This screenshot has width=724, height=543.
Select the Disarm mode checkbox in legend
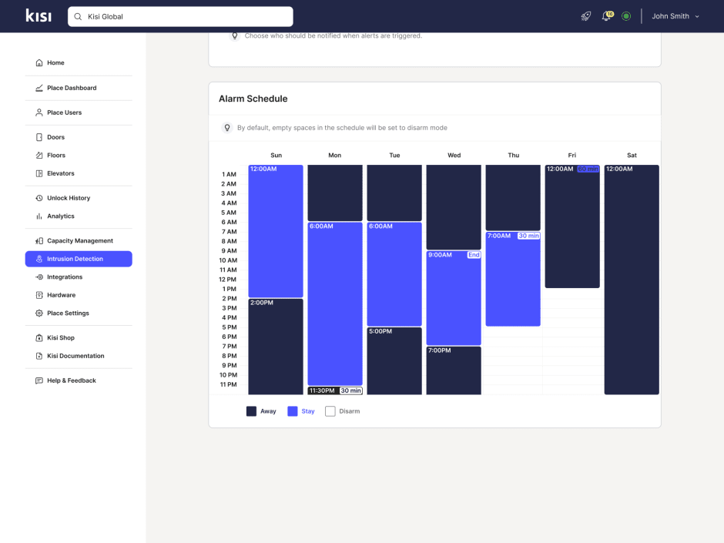point(330,411)
